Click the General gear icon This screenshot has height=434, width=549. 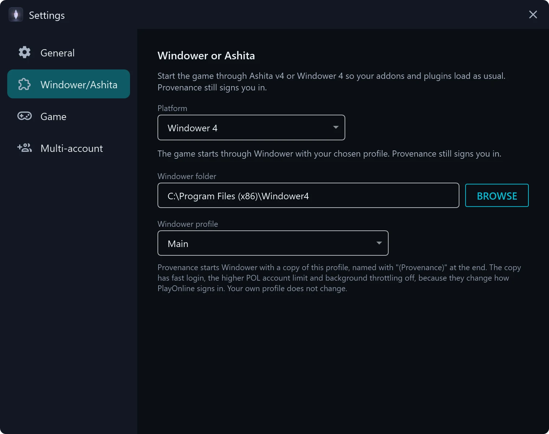click(25, 52)
